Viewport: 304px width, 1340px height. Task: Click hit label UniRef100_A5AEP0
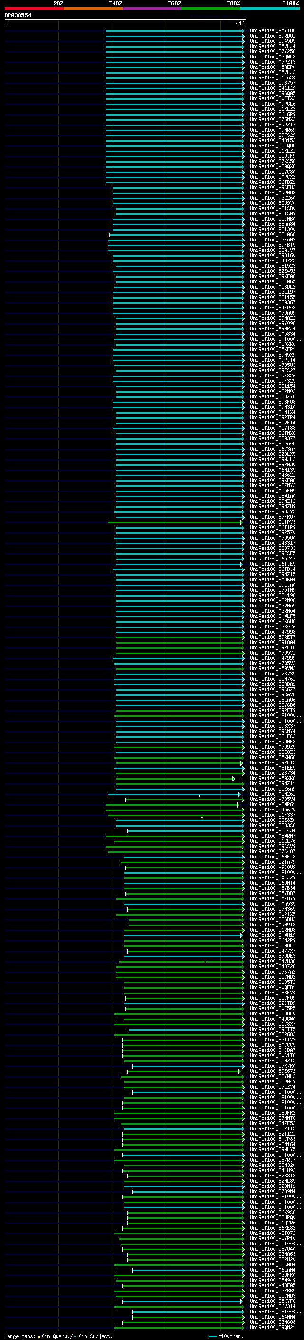[x=273, y=67]
